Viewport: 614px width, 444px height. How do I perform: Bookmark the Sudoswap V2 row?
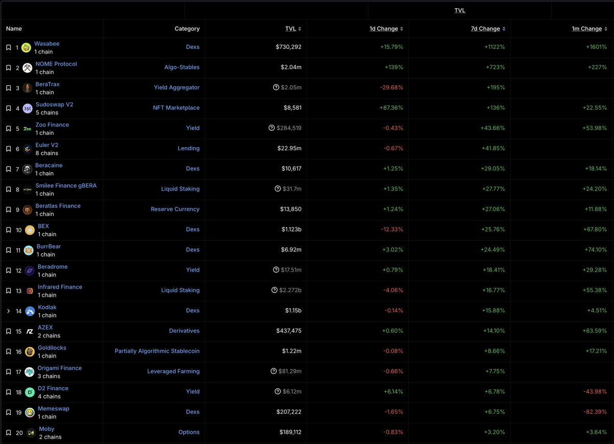[x=8, y=108]
